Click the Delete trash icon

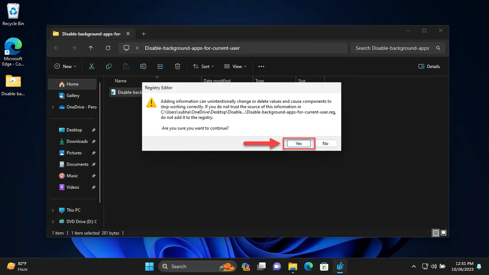[178, 66]
